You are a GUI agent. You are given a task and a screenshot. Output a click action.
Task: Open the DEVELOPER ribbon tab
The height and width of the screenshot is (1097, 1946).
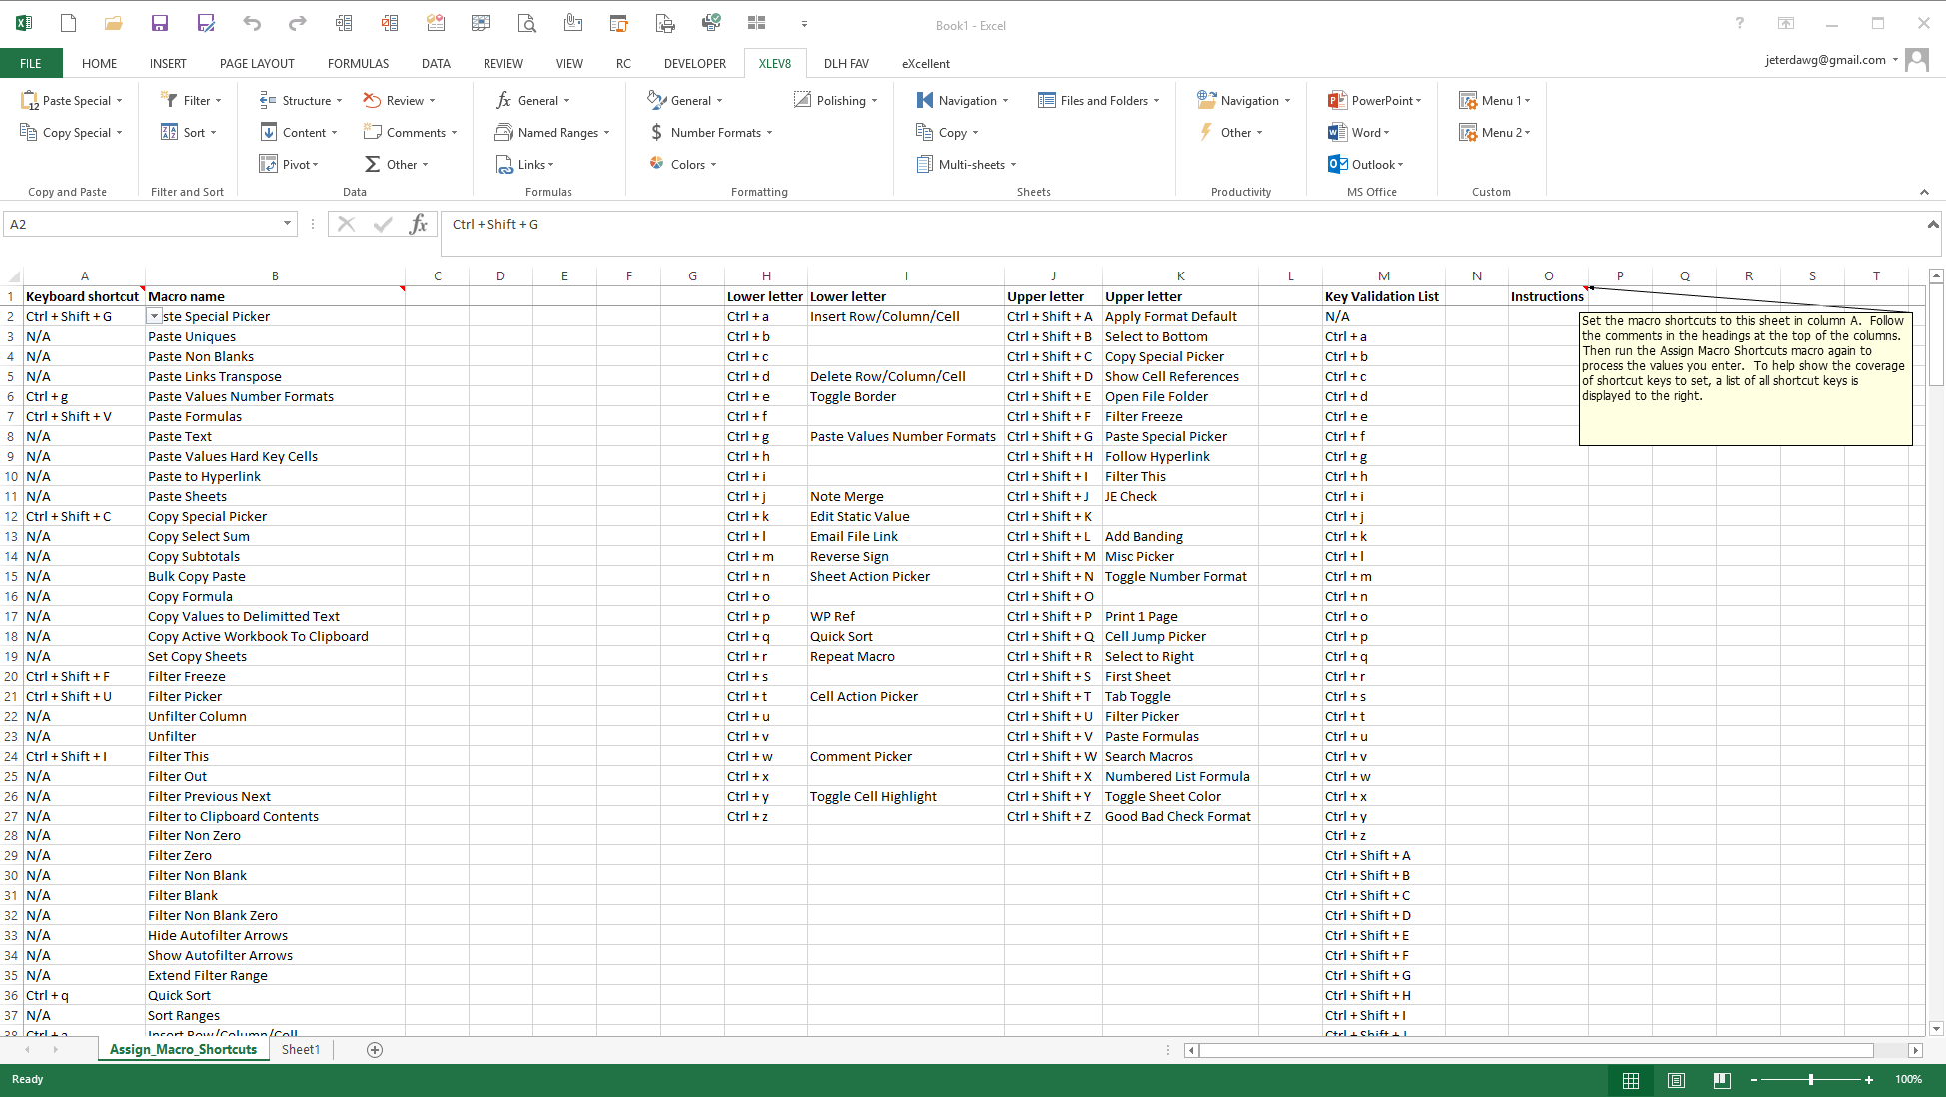pos(694,64)
